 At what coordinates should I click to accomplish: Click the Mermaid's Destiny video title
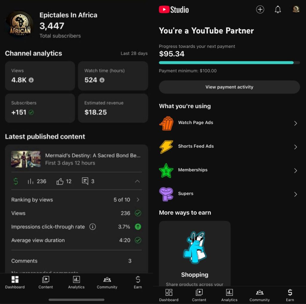pos(93,155)
